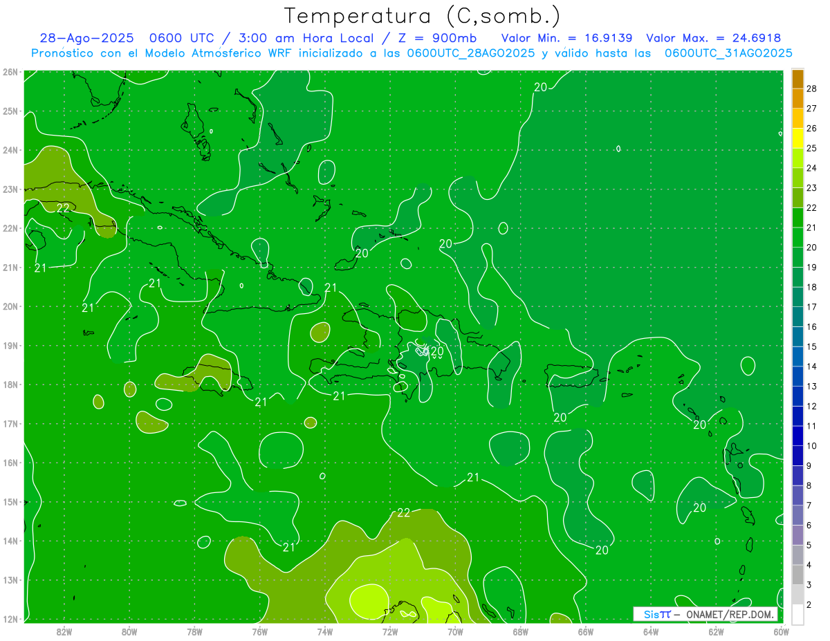Click the 25N latitude axis label
This screenshot has width=830, height=641.
[x=10, y=111]
